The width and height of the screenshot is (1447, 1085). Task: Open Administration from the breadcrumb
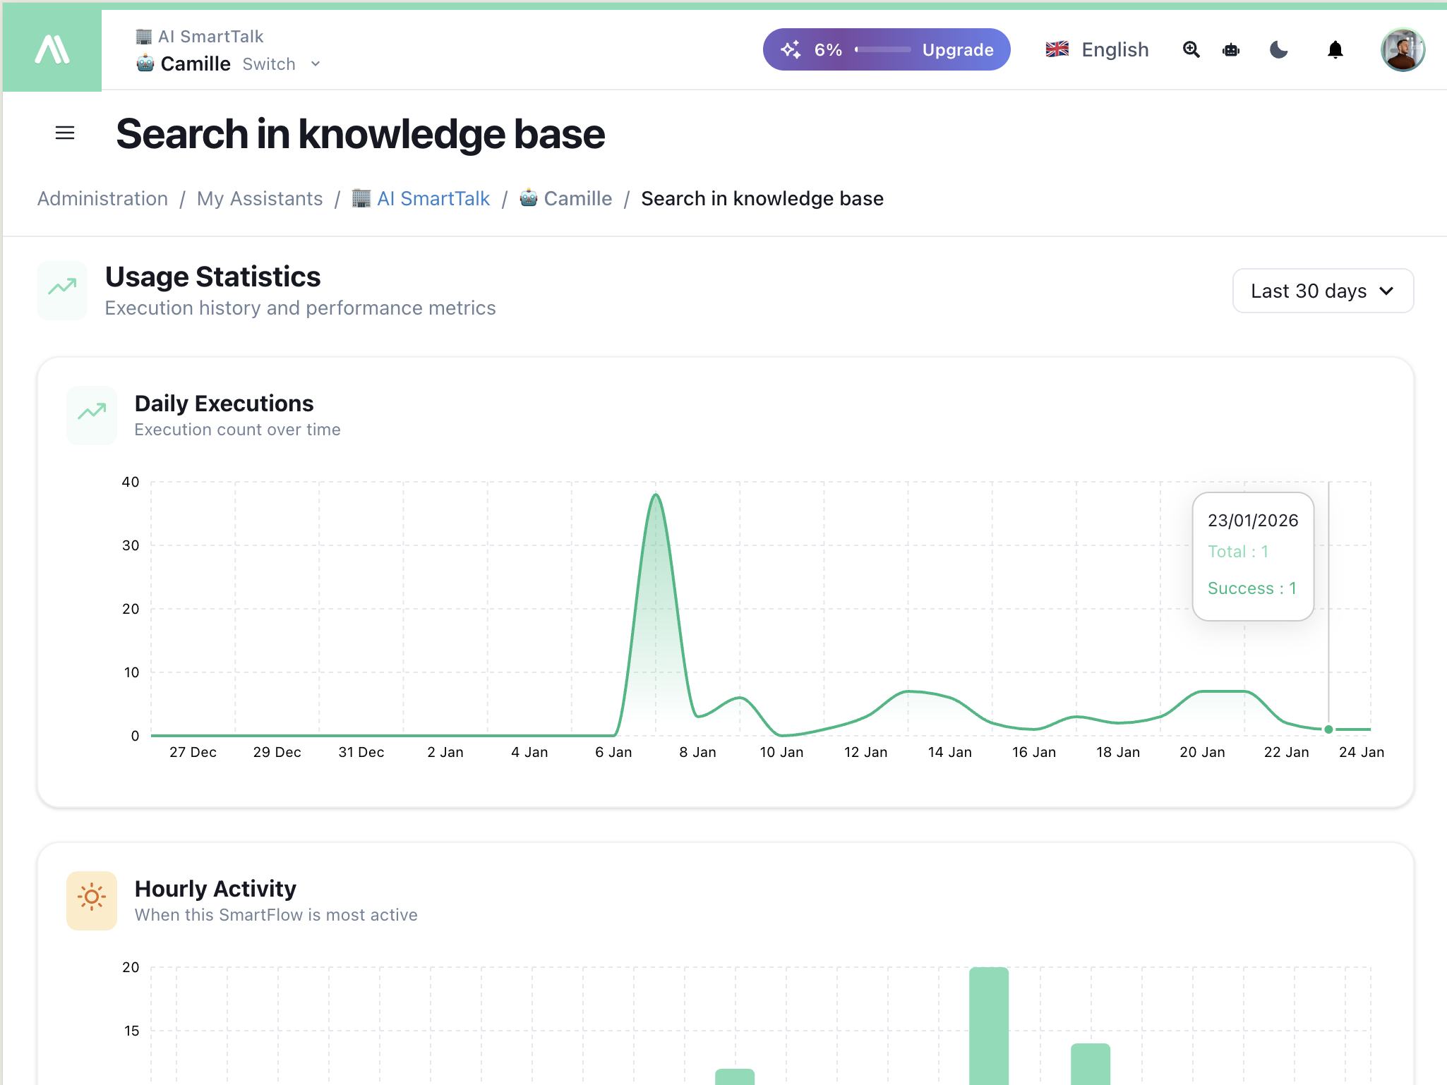click(102, 198)
